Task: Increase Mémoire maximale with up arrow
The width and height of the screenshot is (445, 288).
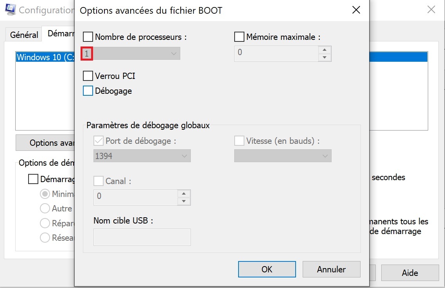Action: 324,50
